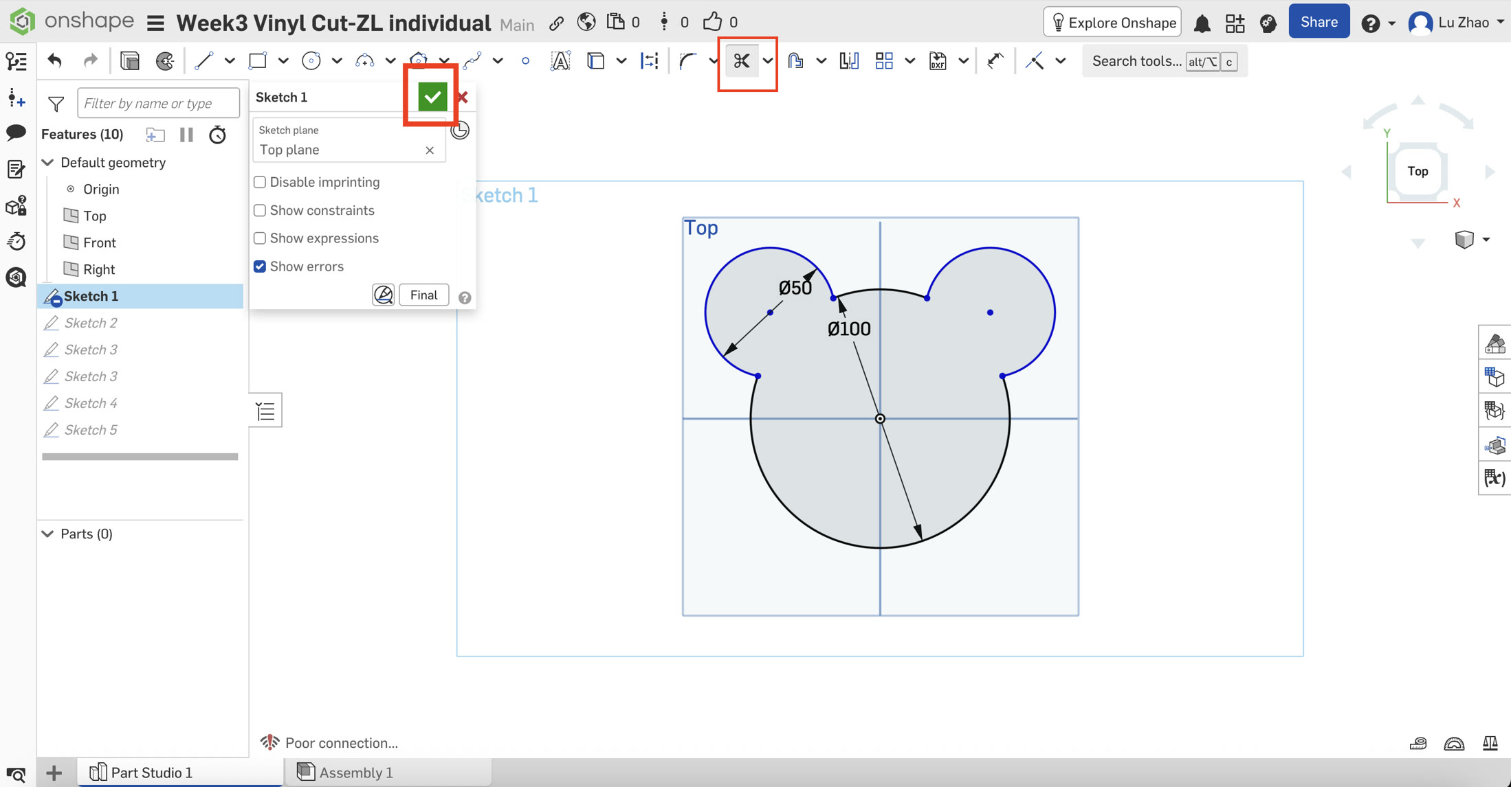Image resolution: width=1511 pixels, height=787 pixels.
Task: Select the Line sketch tool
Action: coord(203,61)
